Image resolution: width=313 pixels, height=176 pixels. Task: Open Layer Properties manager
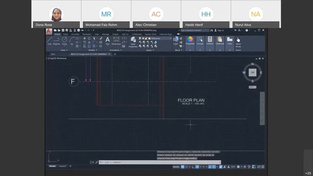(133, 42)
